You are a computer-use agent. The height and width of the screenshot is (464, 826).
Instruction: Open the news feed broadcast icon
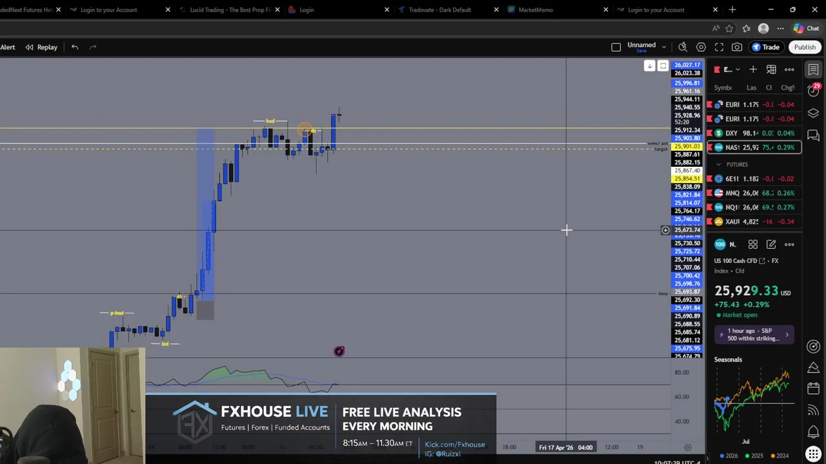[813, 410]
